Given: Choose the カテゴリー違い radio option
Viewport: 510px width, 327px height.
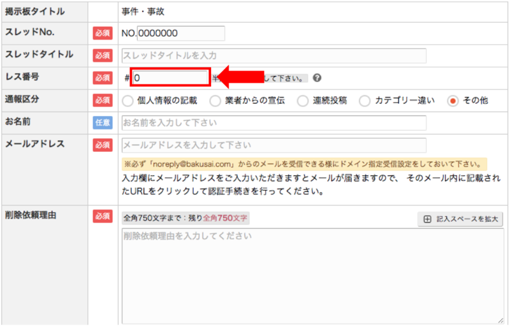Looking at the screenshot, I should 364,101.
